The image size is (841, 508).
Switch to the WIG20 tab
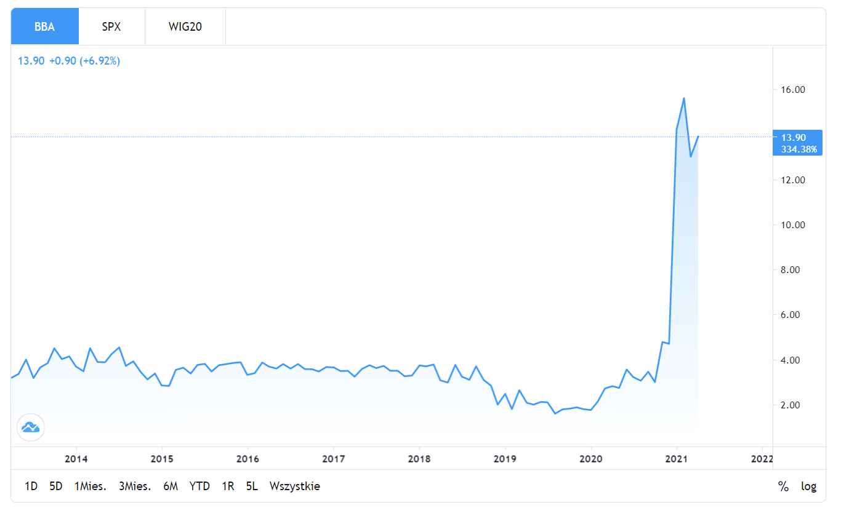pos(185,27)
